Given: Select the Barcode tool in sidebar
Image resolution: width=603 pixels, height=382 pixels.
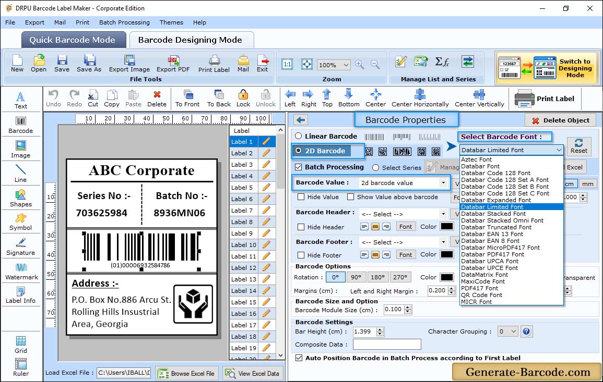Looking at the screenshot, I should 21,125.
